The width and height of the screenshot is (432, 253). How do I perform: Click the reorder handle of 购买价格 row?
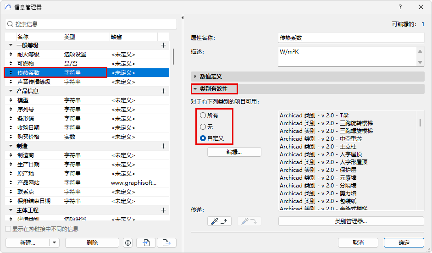point(11,137)
